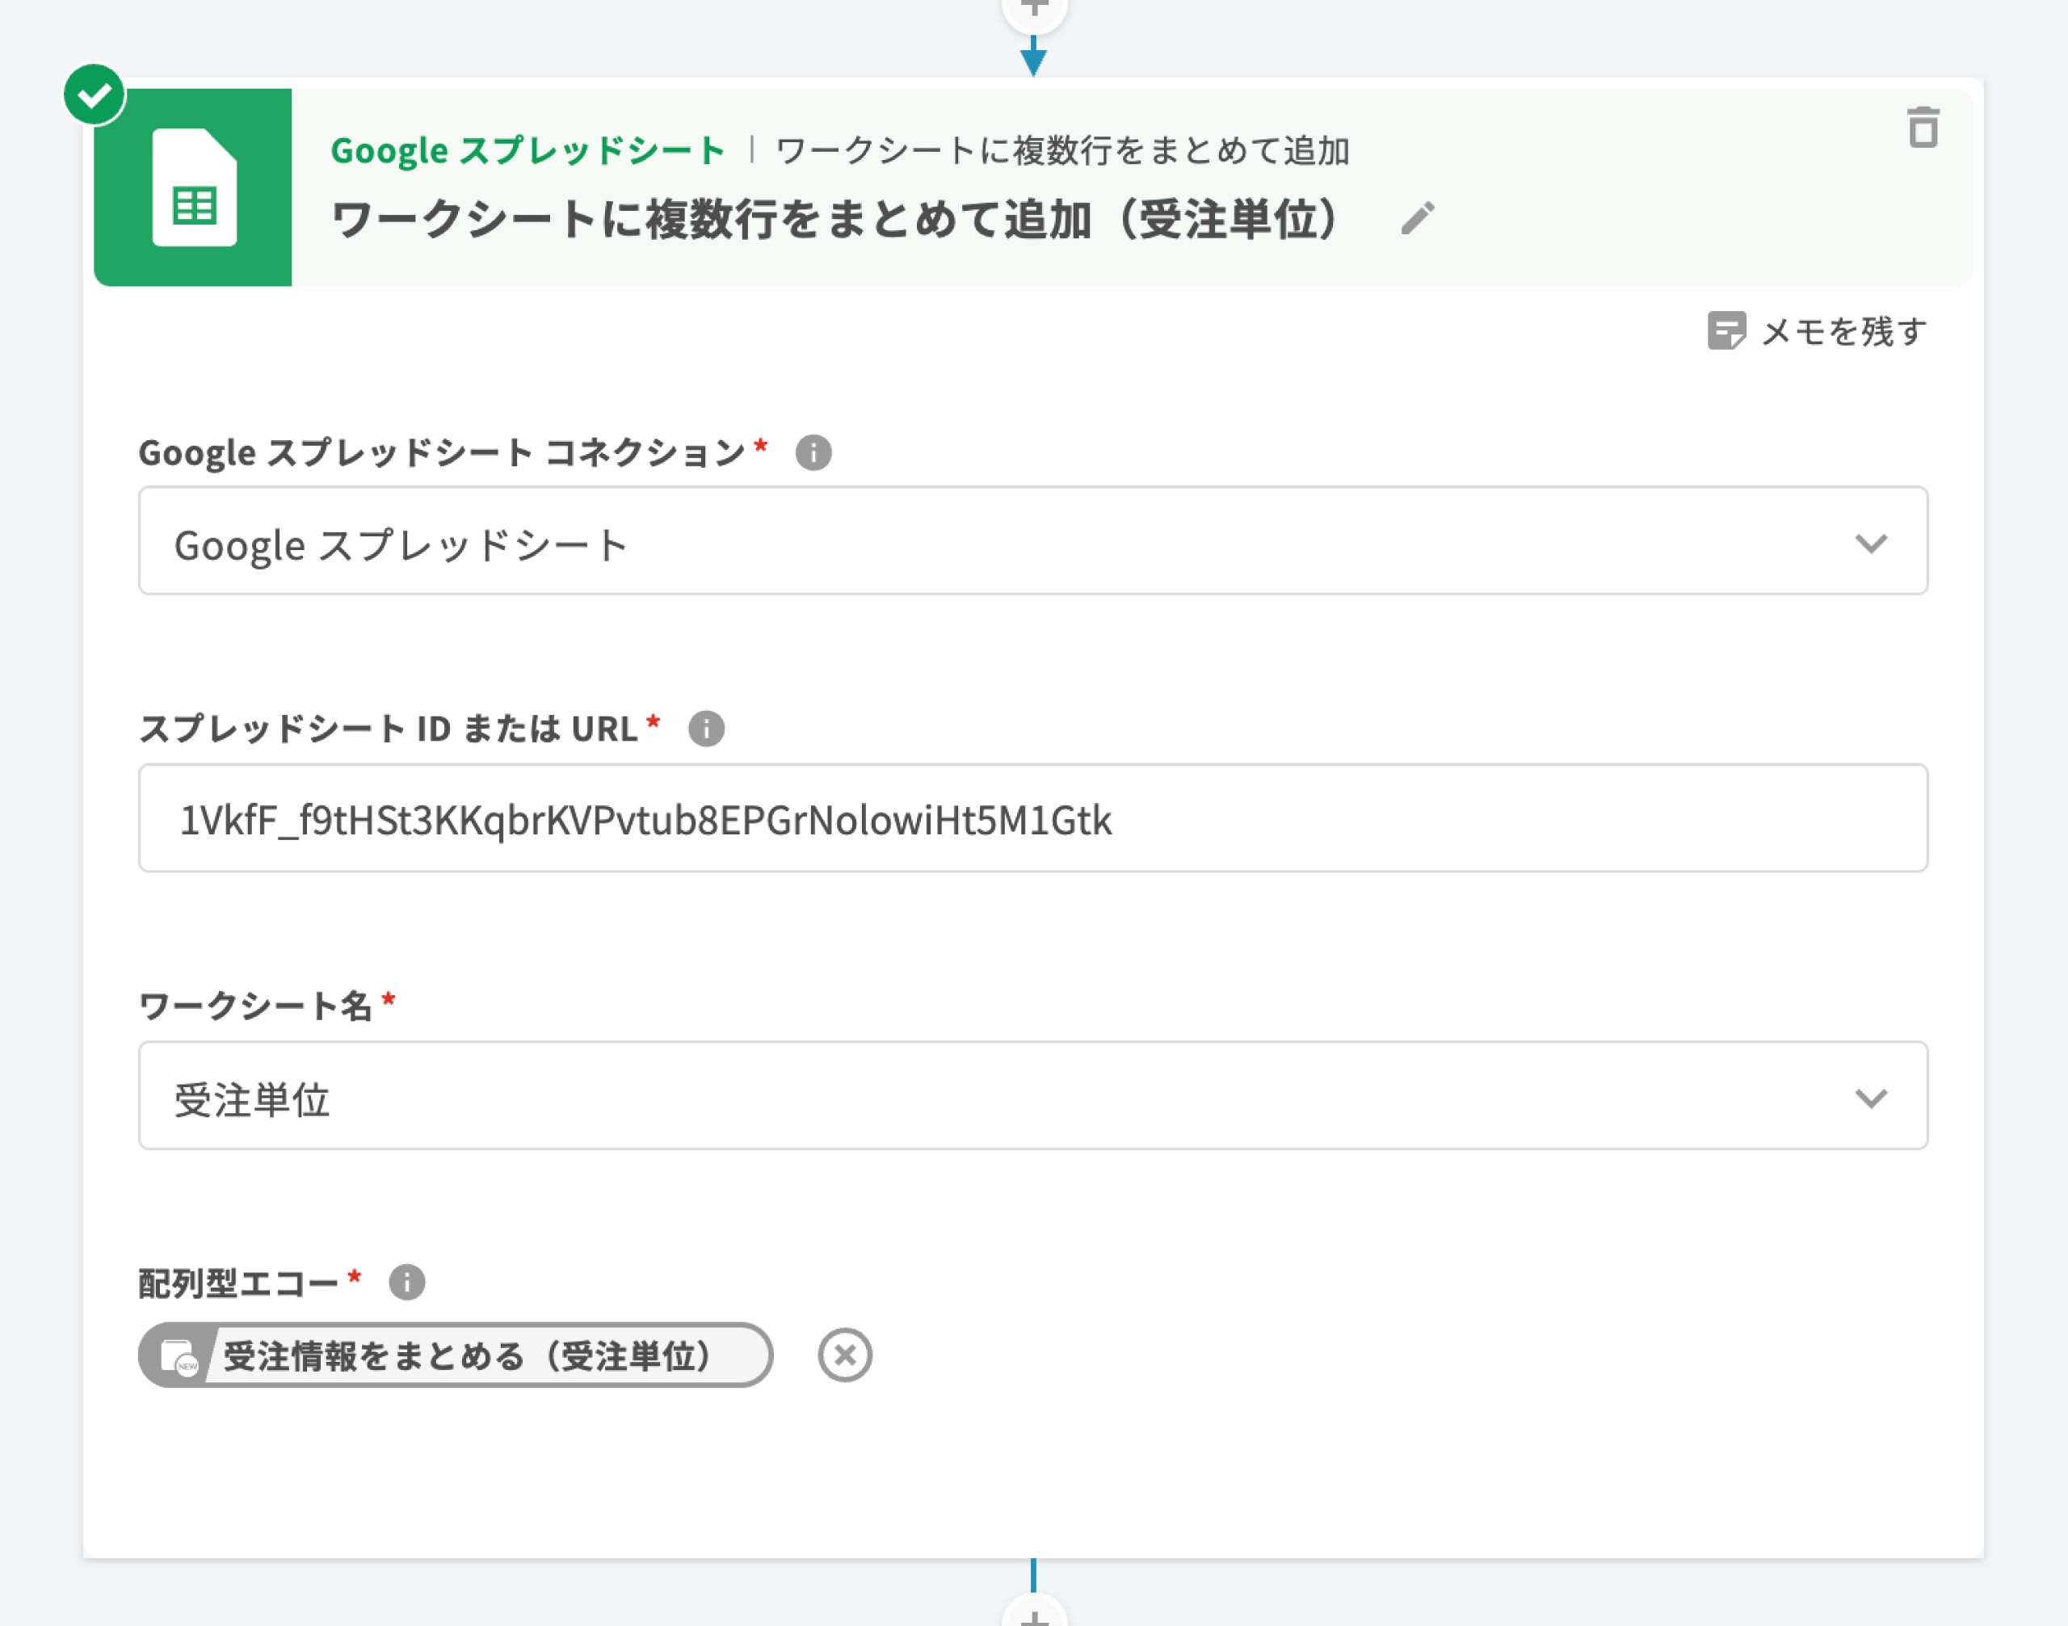Click the Google スプレッドシート green link text
The image size is (2068, 1626).
(528, 150)
